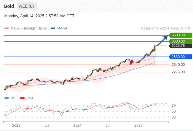Click the 2830.00 pivot price tag
The height and width of the screenshot is (131, 193).
coord(180,57)
